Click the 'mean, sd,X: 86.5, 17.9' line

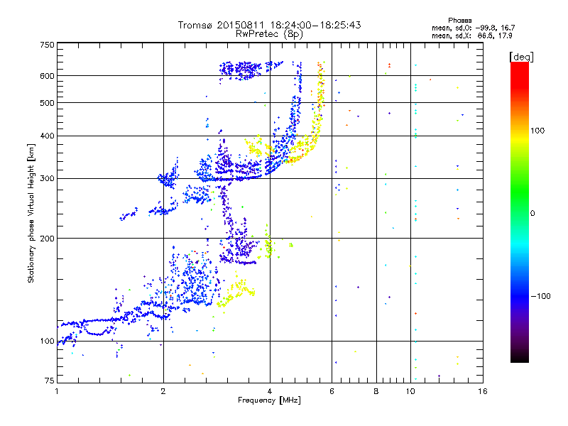coord(471,35)
